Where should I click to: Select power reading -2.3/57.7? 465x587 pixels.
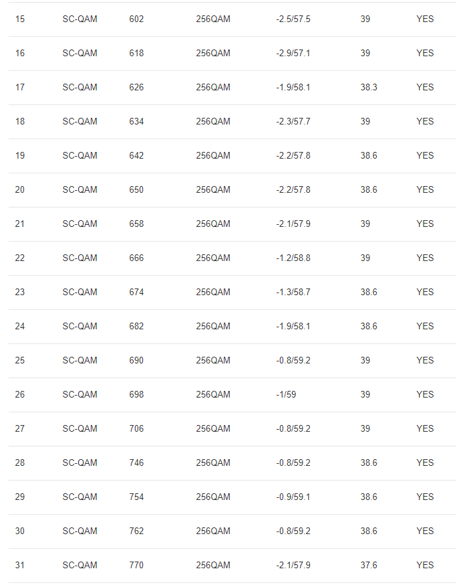point(293,122)
